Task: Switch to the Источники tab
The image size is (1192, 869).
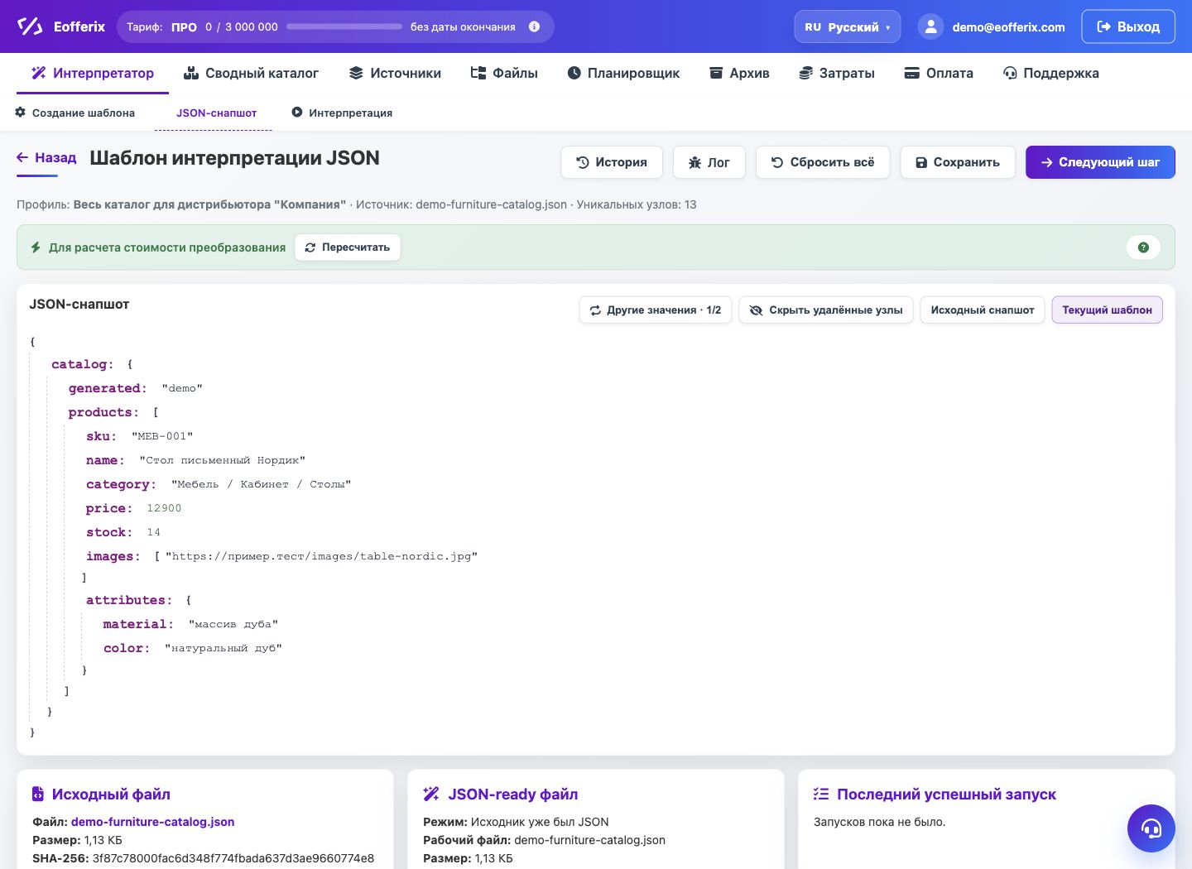Action: [x=395, y=73]
